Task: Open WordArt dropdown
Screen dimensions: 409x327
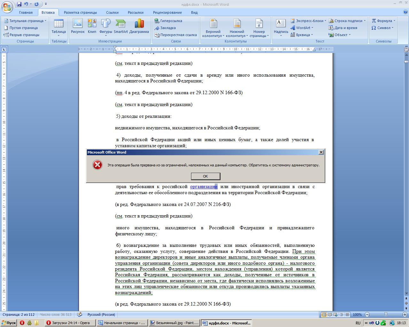Action: (x=303, y=28)
